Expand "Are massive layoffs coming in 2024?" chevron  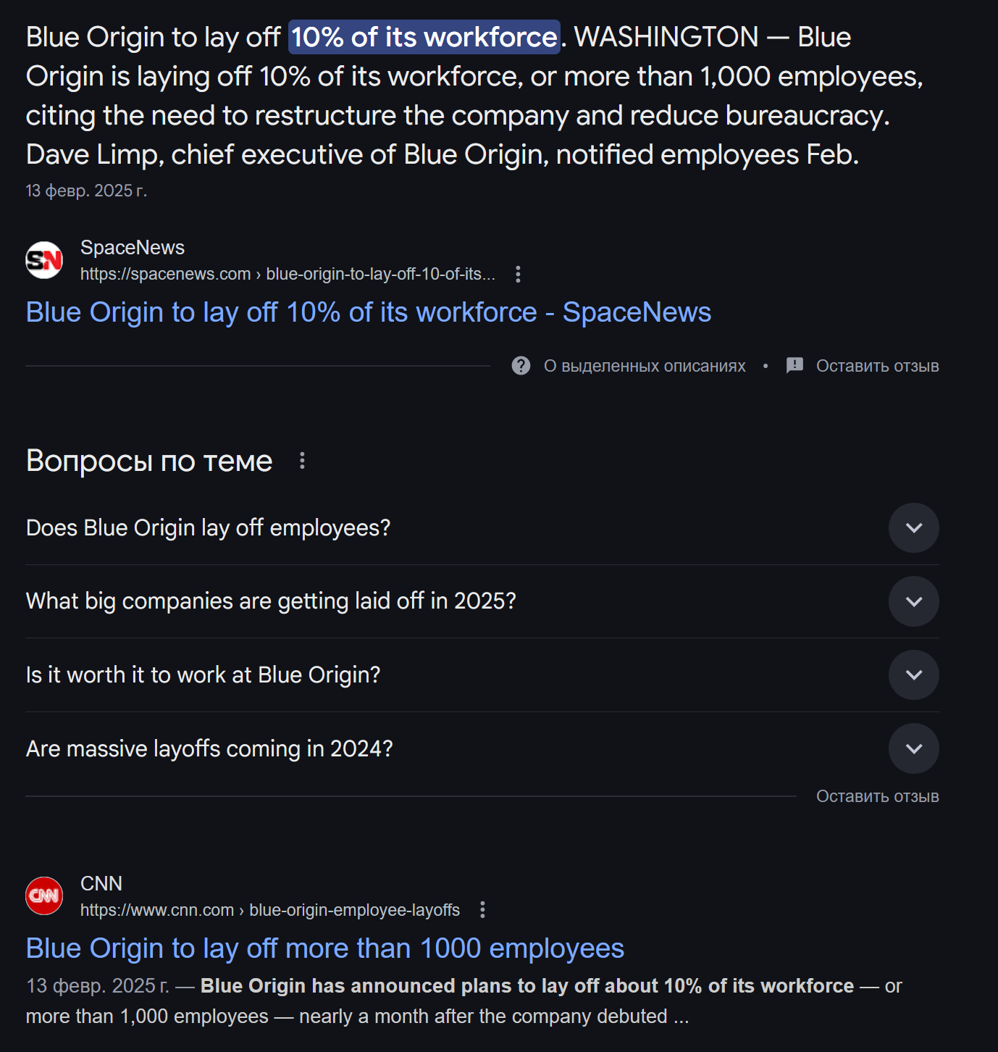point(913,748)
